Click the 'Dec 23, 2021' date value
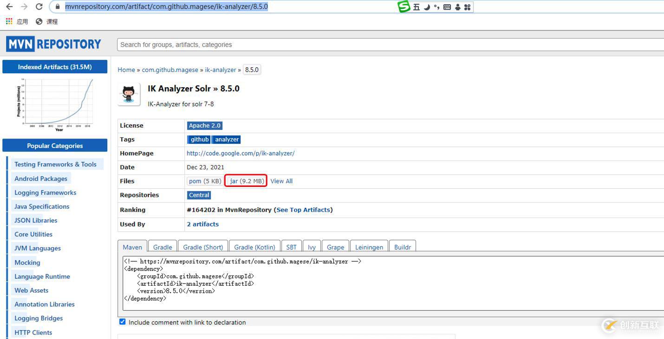The height and width of the screenshot is (339, 664). (205, 167)
